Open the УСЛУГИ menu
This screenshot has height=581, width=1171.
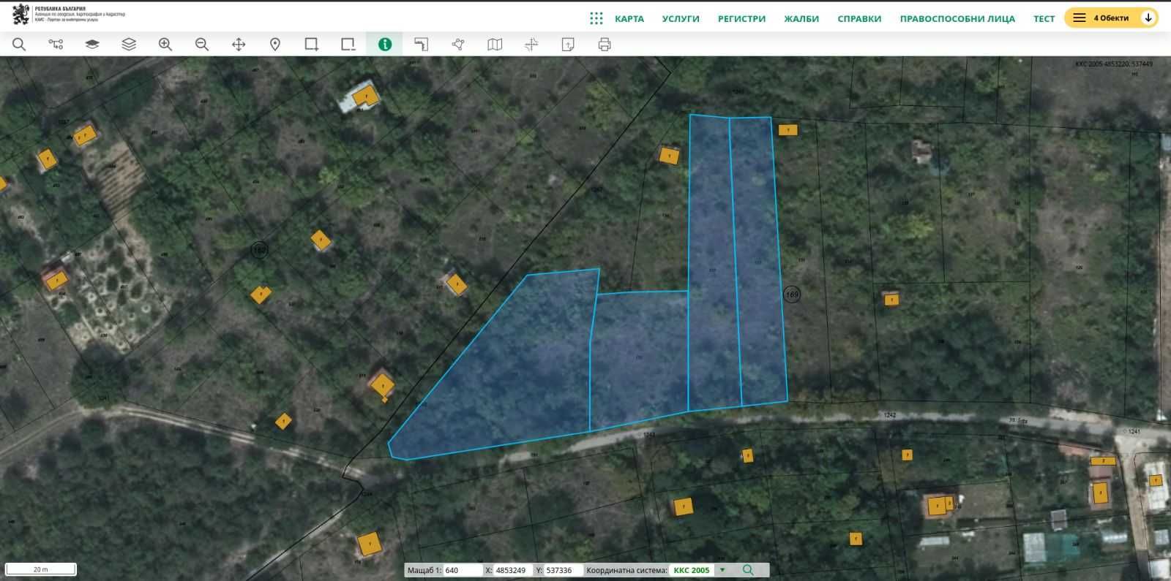point(681,19)
